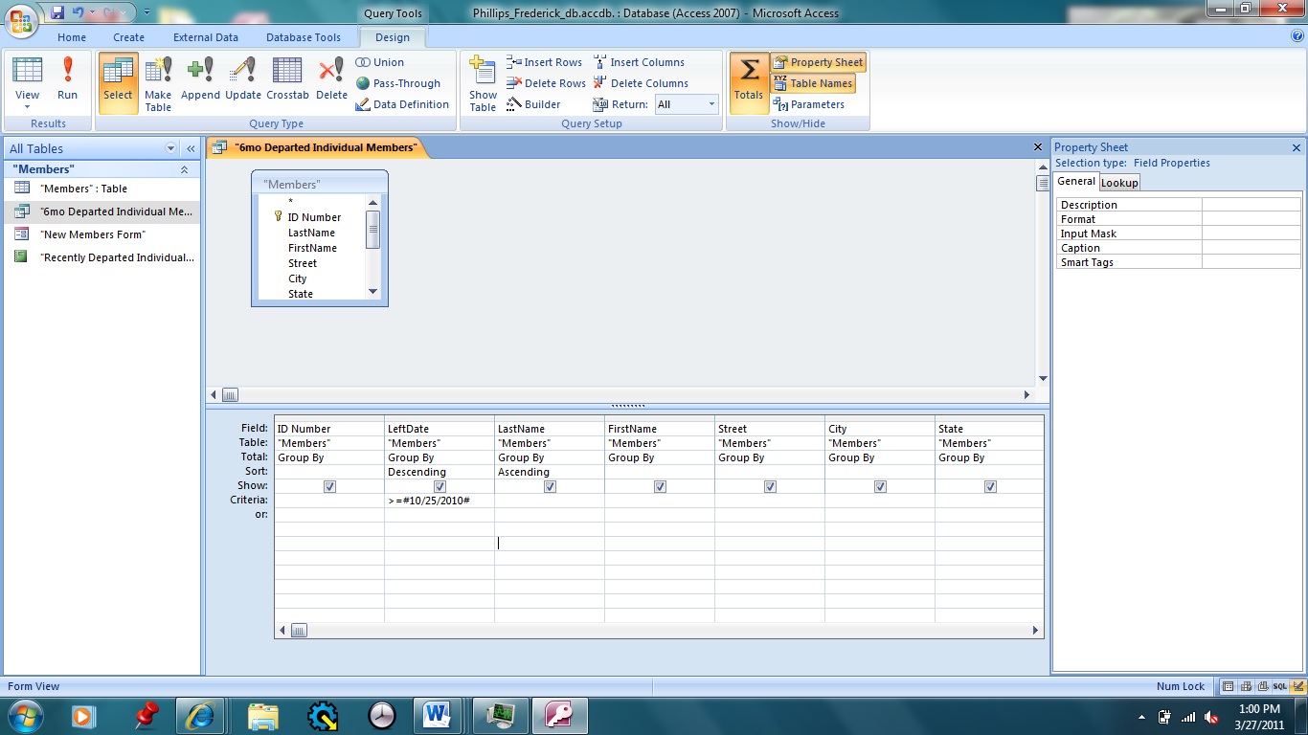Open the Return value dropdown
The width and height of the screenshot is (1308, 735).
pyautogui.click(x=711, y=104)
